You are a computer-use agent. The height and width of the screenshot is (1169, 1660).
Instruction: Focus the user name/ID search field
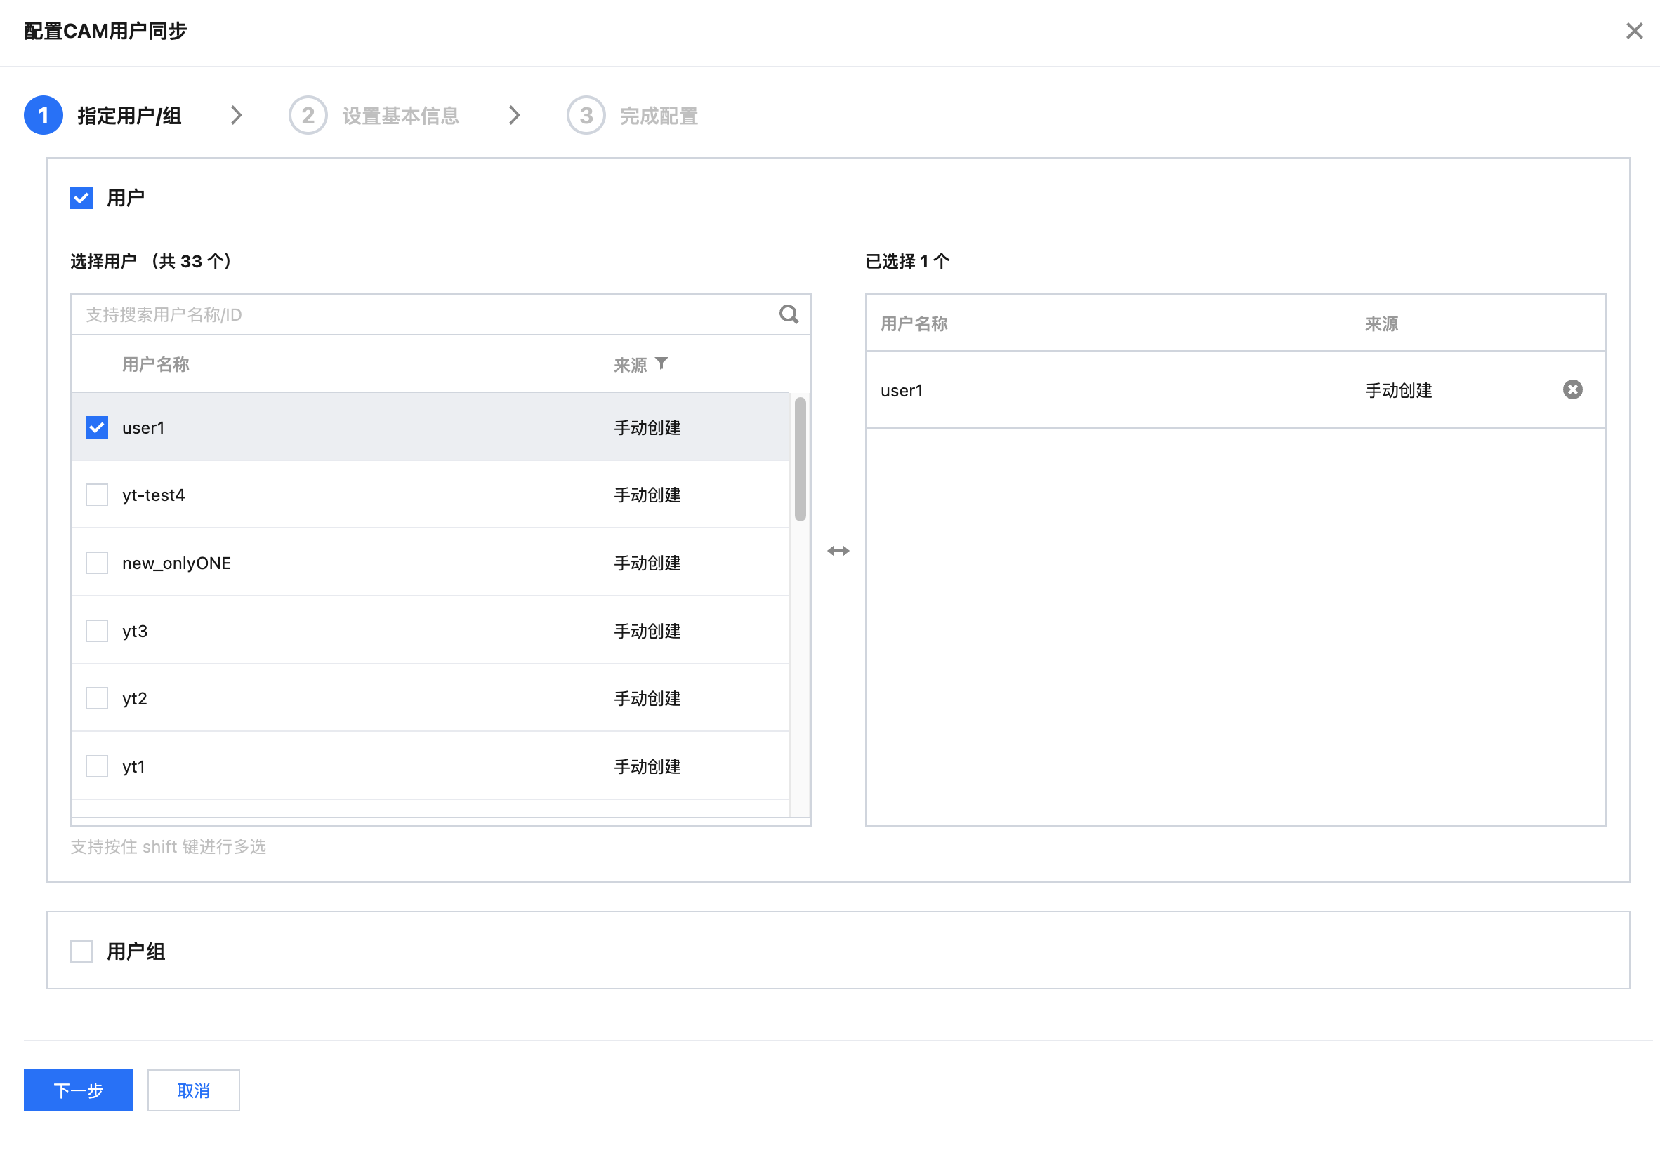click(x=419, y=314)
